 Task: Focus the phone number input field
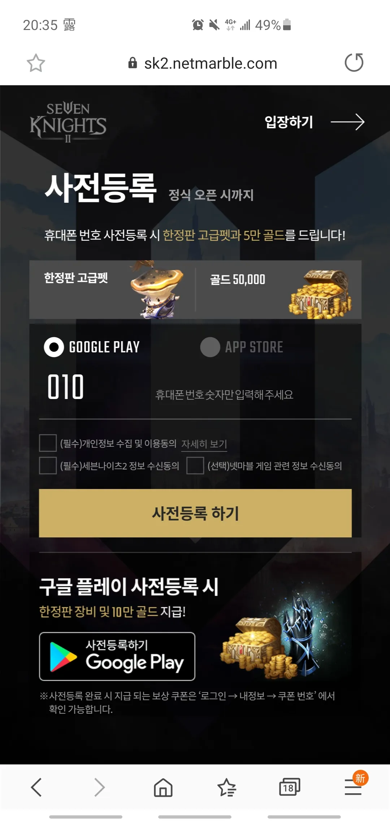pyautogui.click(x=224, y=394)
